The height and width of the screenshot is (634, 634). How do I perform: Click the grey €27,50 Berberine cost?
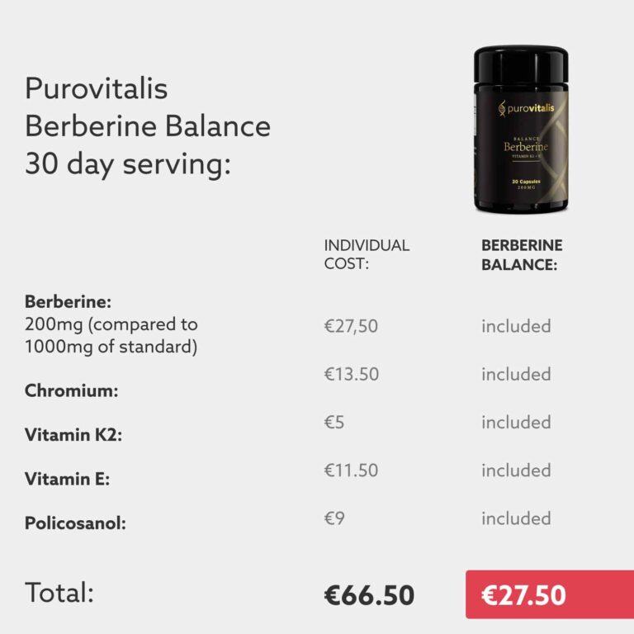tap(351, 326)
